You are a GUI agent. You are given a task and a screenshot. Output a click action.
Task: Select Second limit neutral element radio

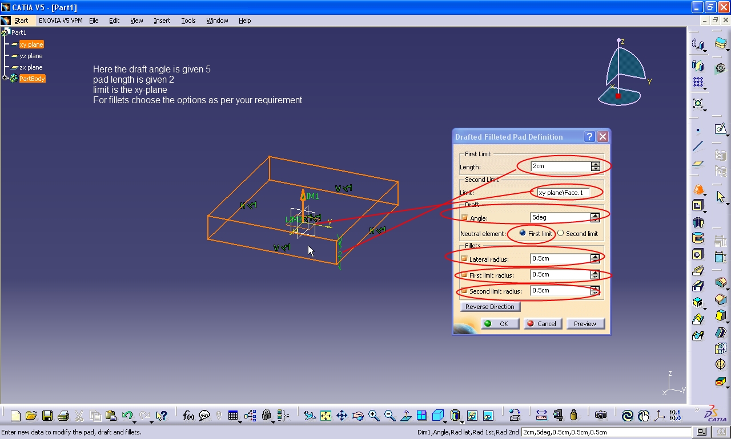(560, 233)
